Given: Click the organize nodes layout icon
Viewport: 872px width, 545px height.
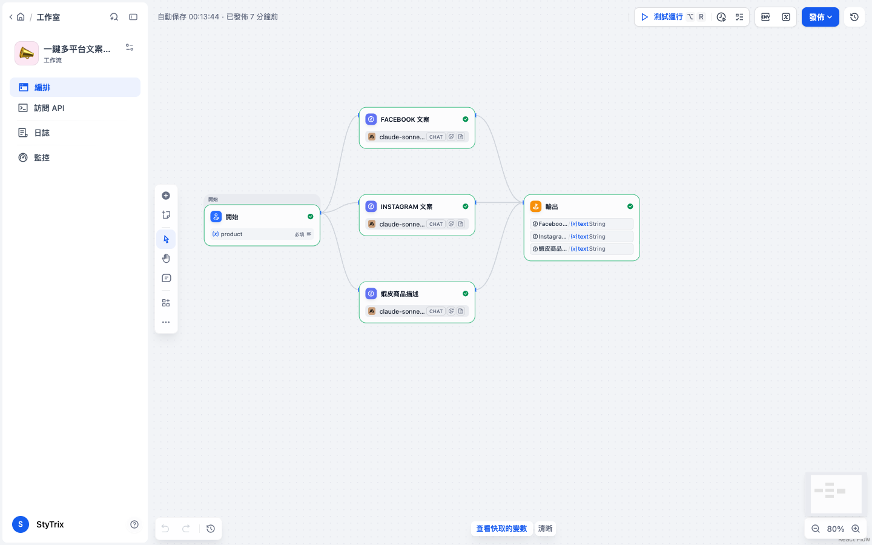Looking at the screenshot, I should click(166, 303).
